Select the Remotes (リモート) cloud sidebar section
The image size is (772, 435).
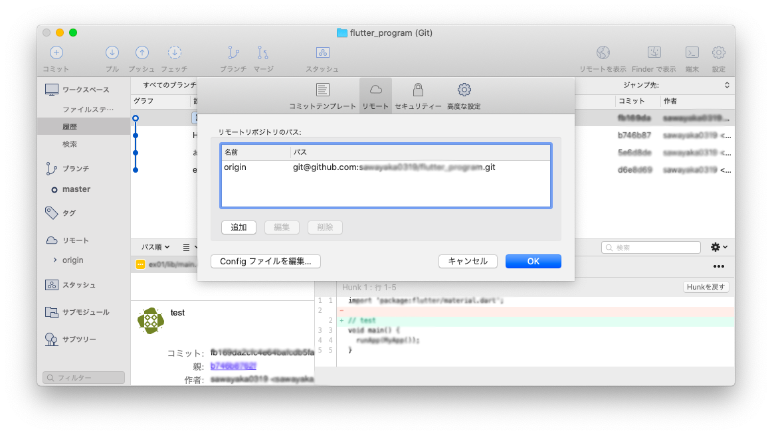[x=68, y=240]
